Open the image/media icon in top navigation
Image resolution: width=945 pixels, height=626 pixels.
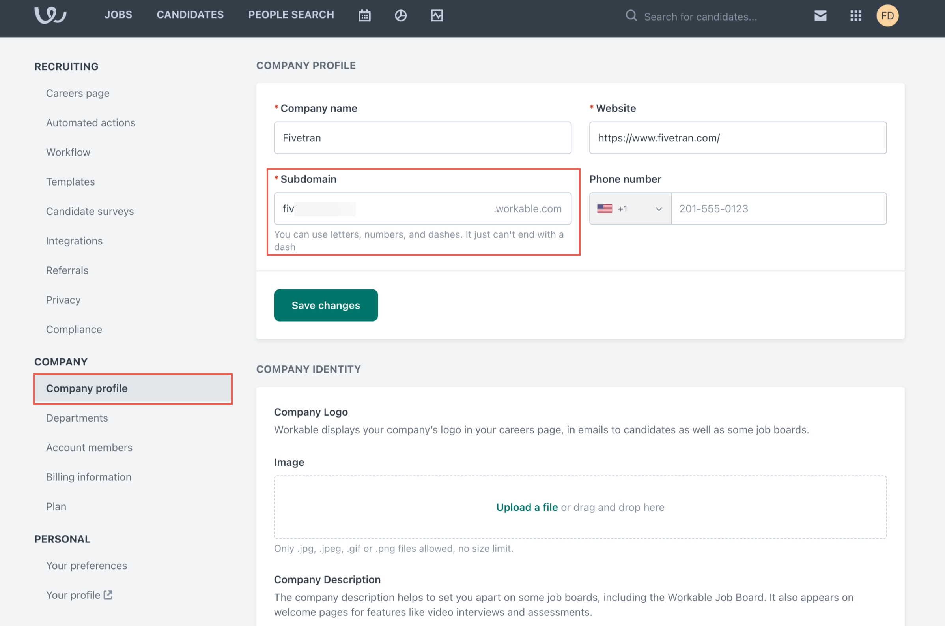pos(437,15)
